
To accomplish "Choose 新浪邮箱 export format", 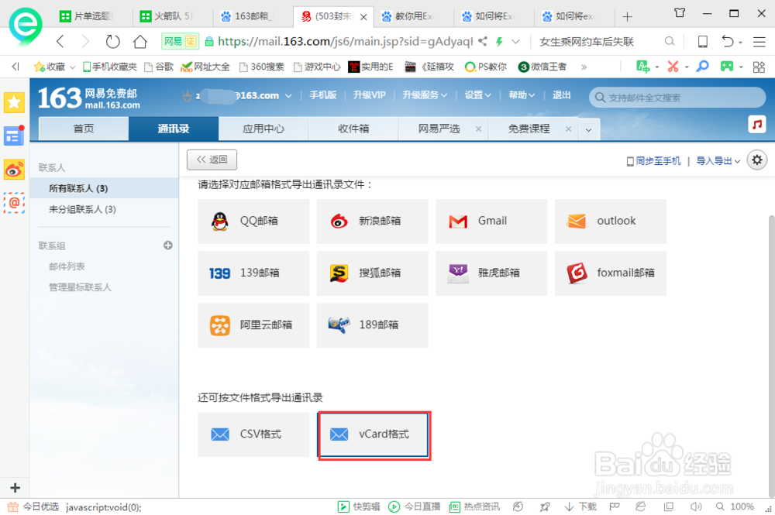I will pos(372,221).
